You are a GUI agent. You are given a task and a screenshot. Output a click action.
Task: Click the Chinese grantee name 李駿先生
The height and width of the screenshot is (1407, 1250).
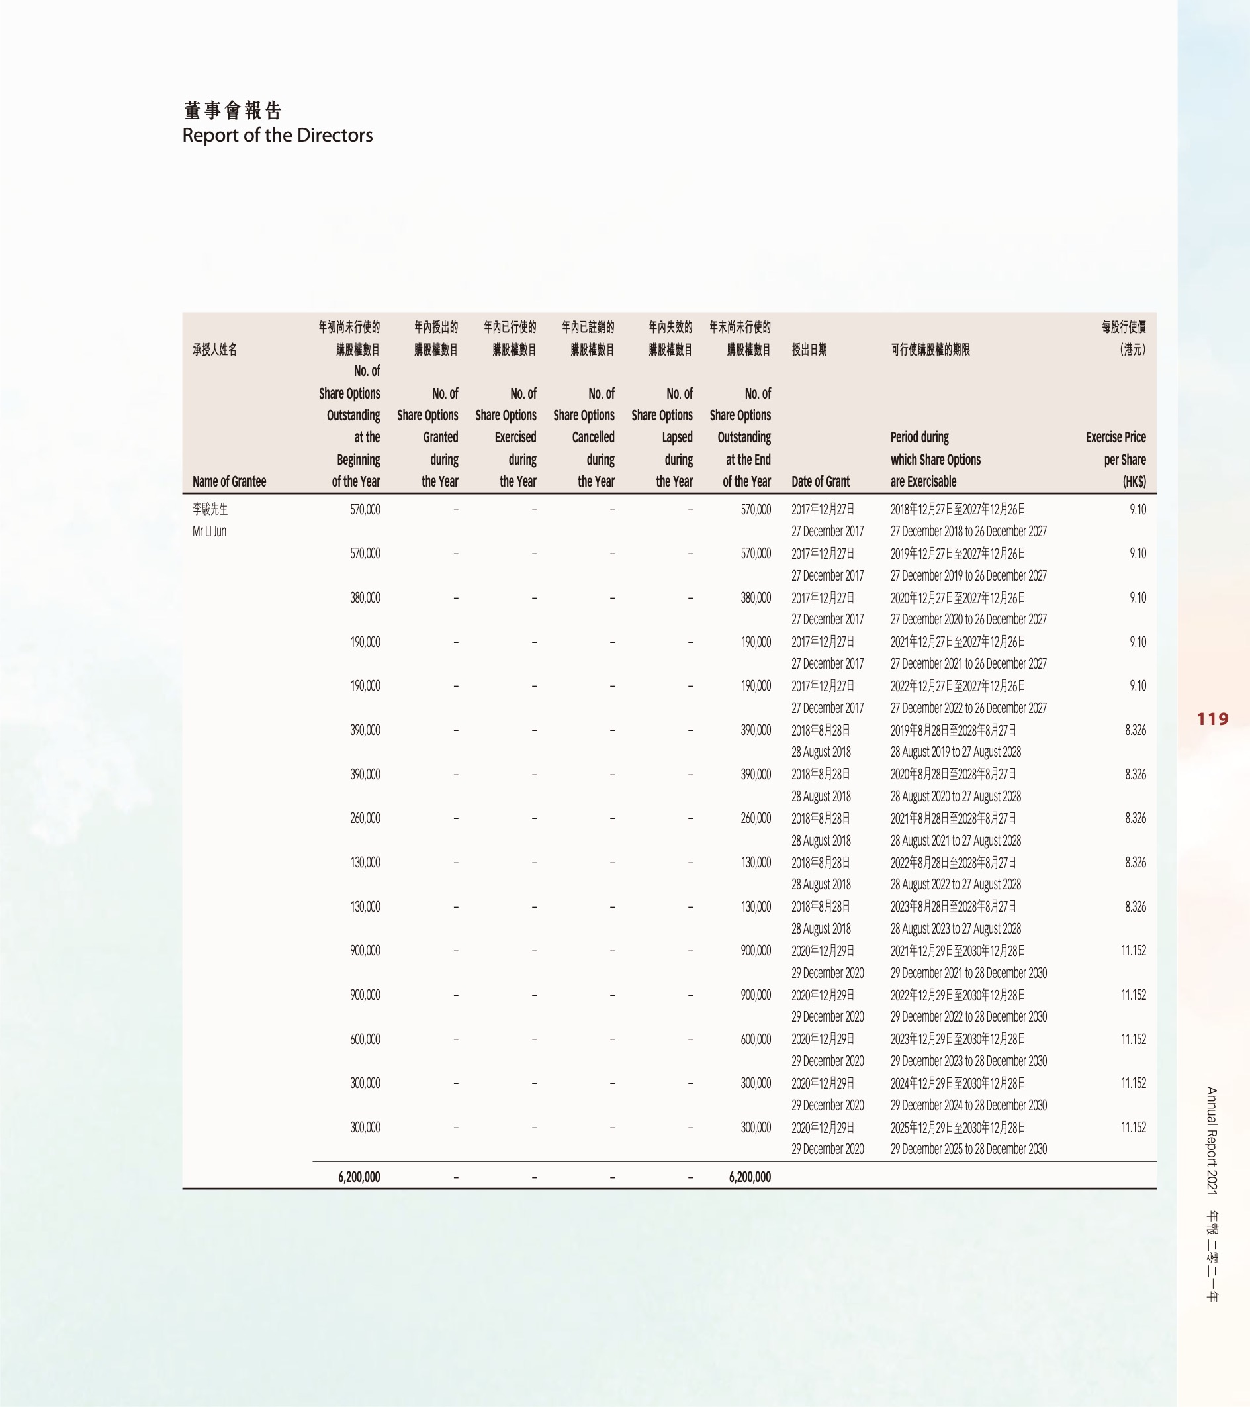tap(210, 509)
